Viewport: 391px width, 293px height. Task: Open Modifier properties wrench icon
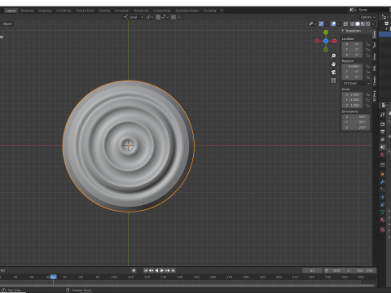click(383, 181)
